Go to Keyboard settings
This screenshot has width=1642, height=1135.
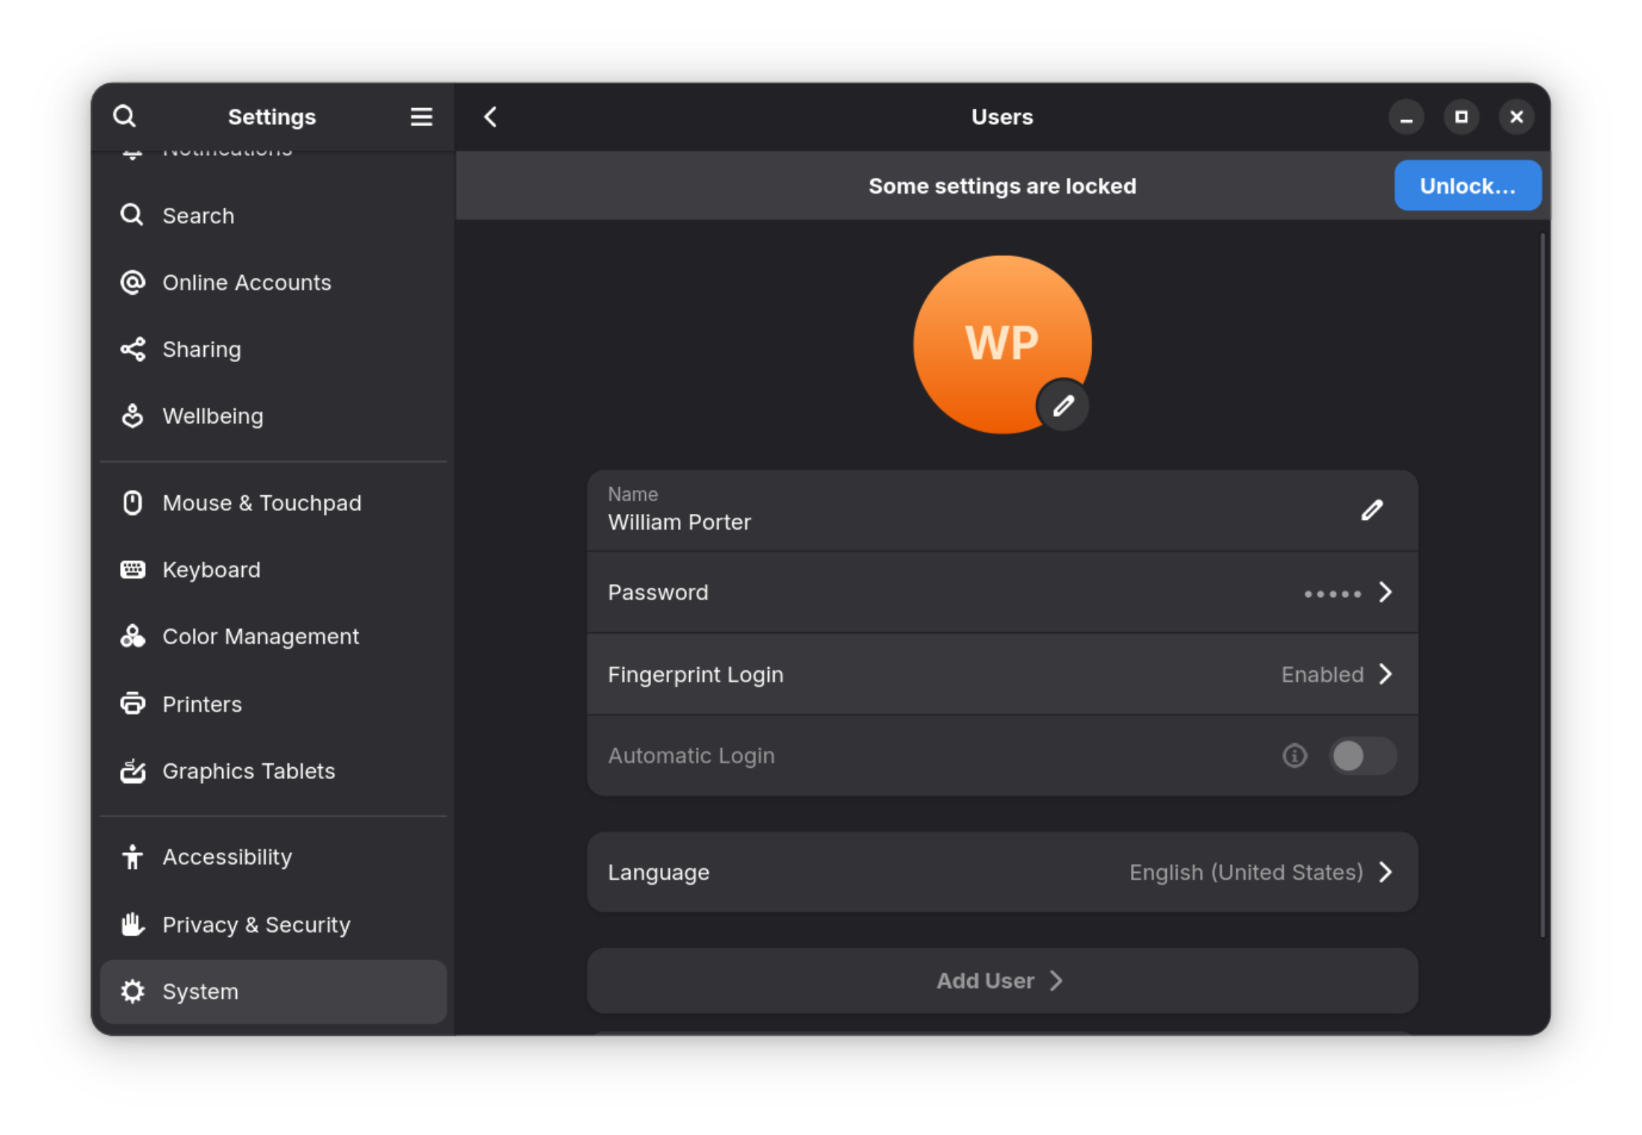tap(273, 570)
